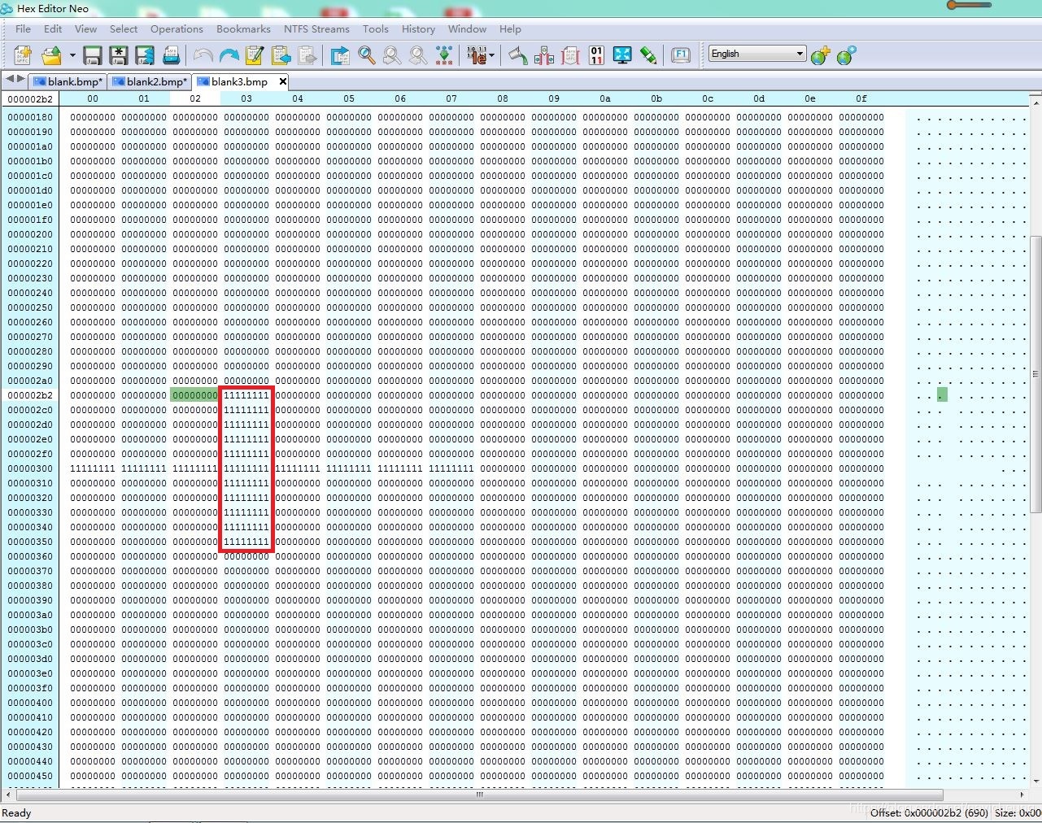The width and height of the screenshot is (1042, 823).
Task: Click the Ready status text
Action: (x=16, y=812)
